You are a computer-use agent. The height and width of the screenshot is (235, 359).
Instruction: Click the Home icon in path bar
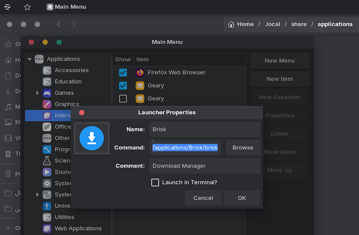click(231, 24)
